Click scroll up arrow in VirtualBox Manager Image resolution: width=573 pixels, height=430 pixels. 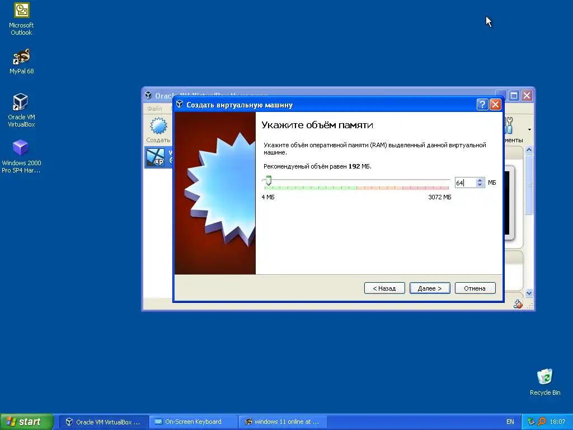[529, 150]
